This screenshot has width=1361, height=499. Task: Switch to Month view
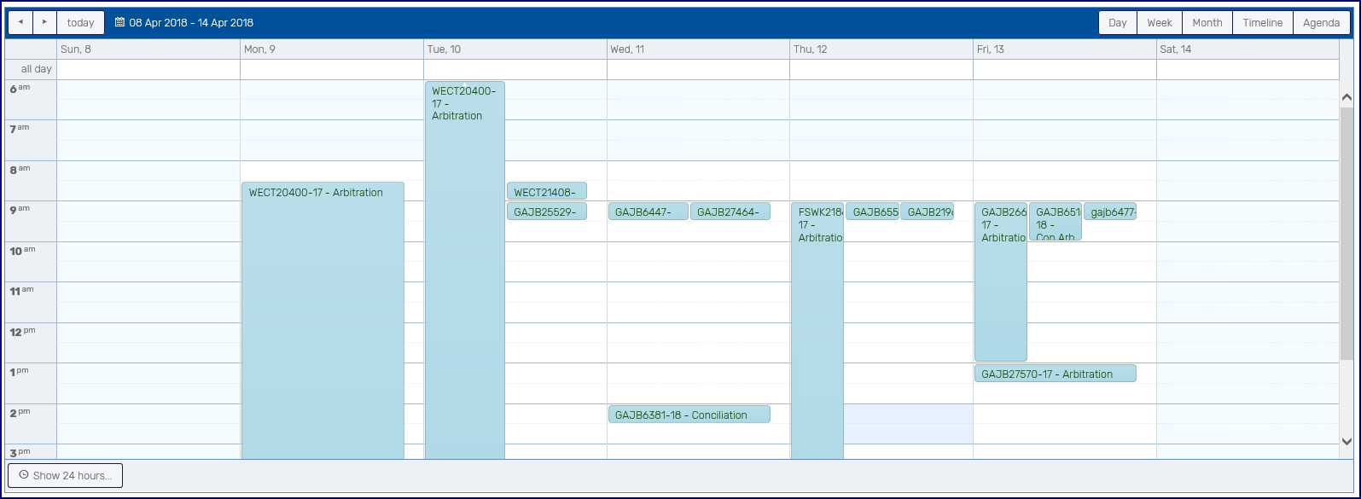pyautogui.click(x=1207, y=23)
